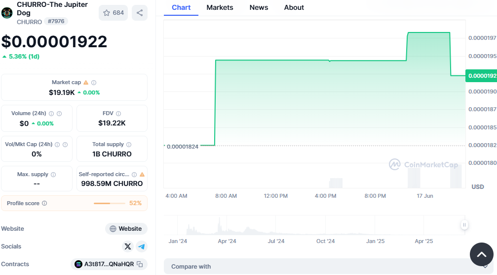Click first info icon beside Vol/Mkt Cap (24h)

pos(57,145)
